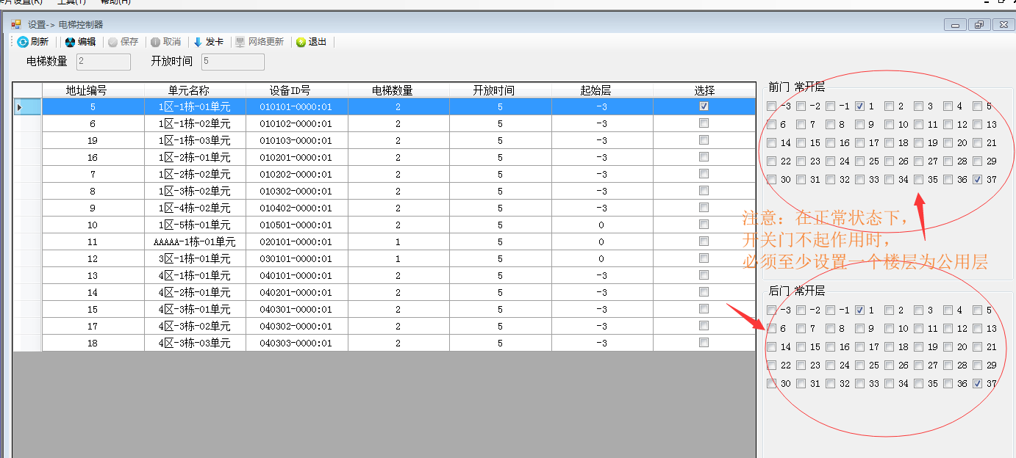1016x458 pixels.
Task: Click the 退出 exit toolbar icon
Action: tap(301, 43)
